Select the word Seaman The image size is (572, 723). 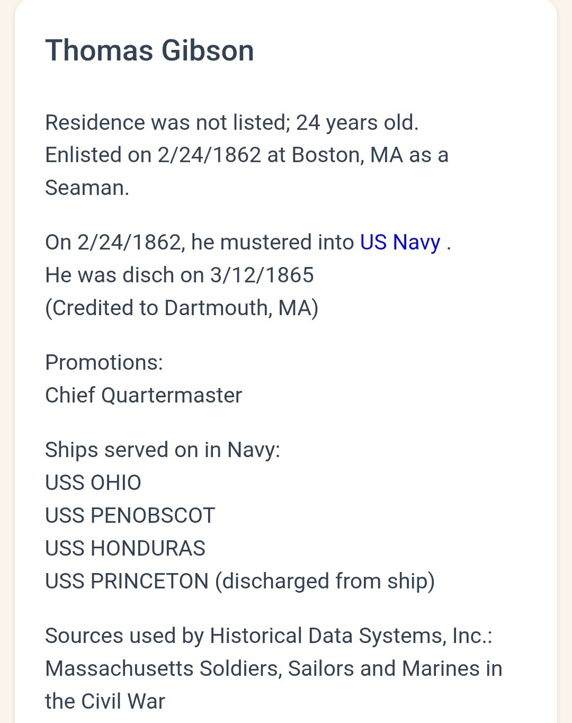87,188
